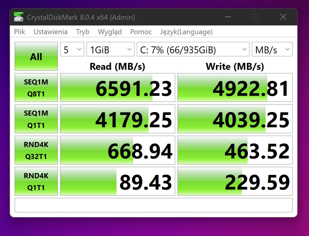Click the 6591.23 sequential read result

pyautogui.click(x=118, y=87)
